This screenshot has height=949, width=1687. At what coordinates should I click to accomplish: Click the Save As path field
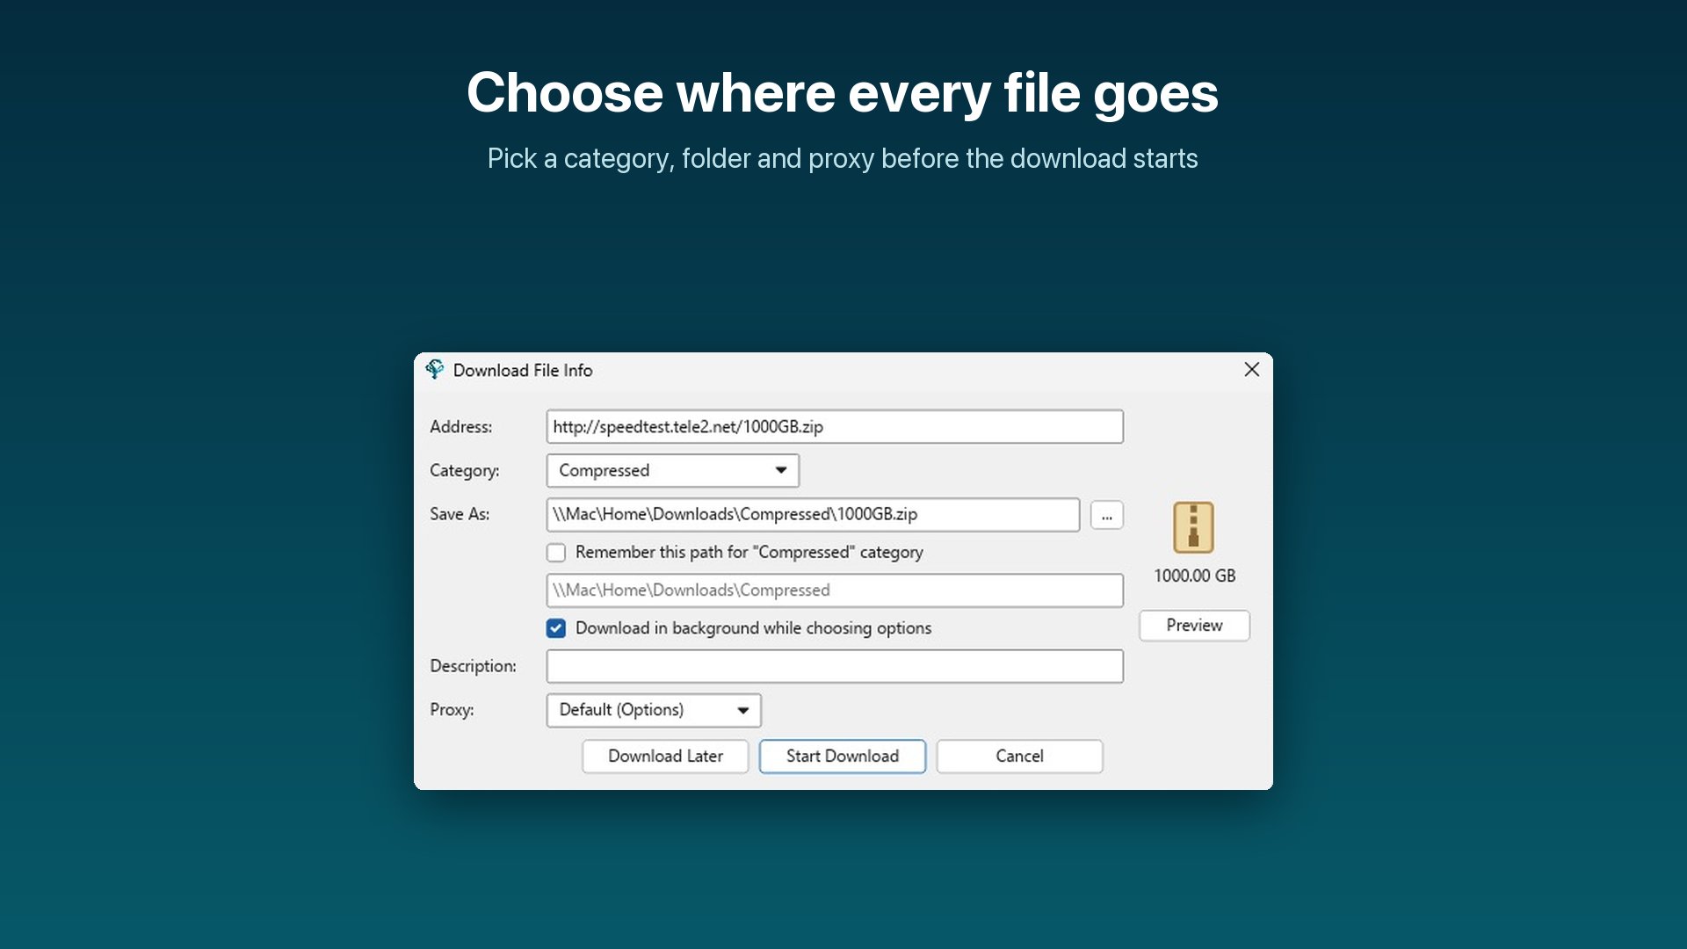click(813, 515)
